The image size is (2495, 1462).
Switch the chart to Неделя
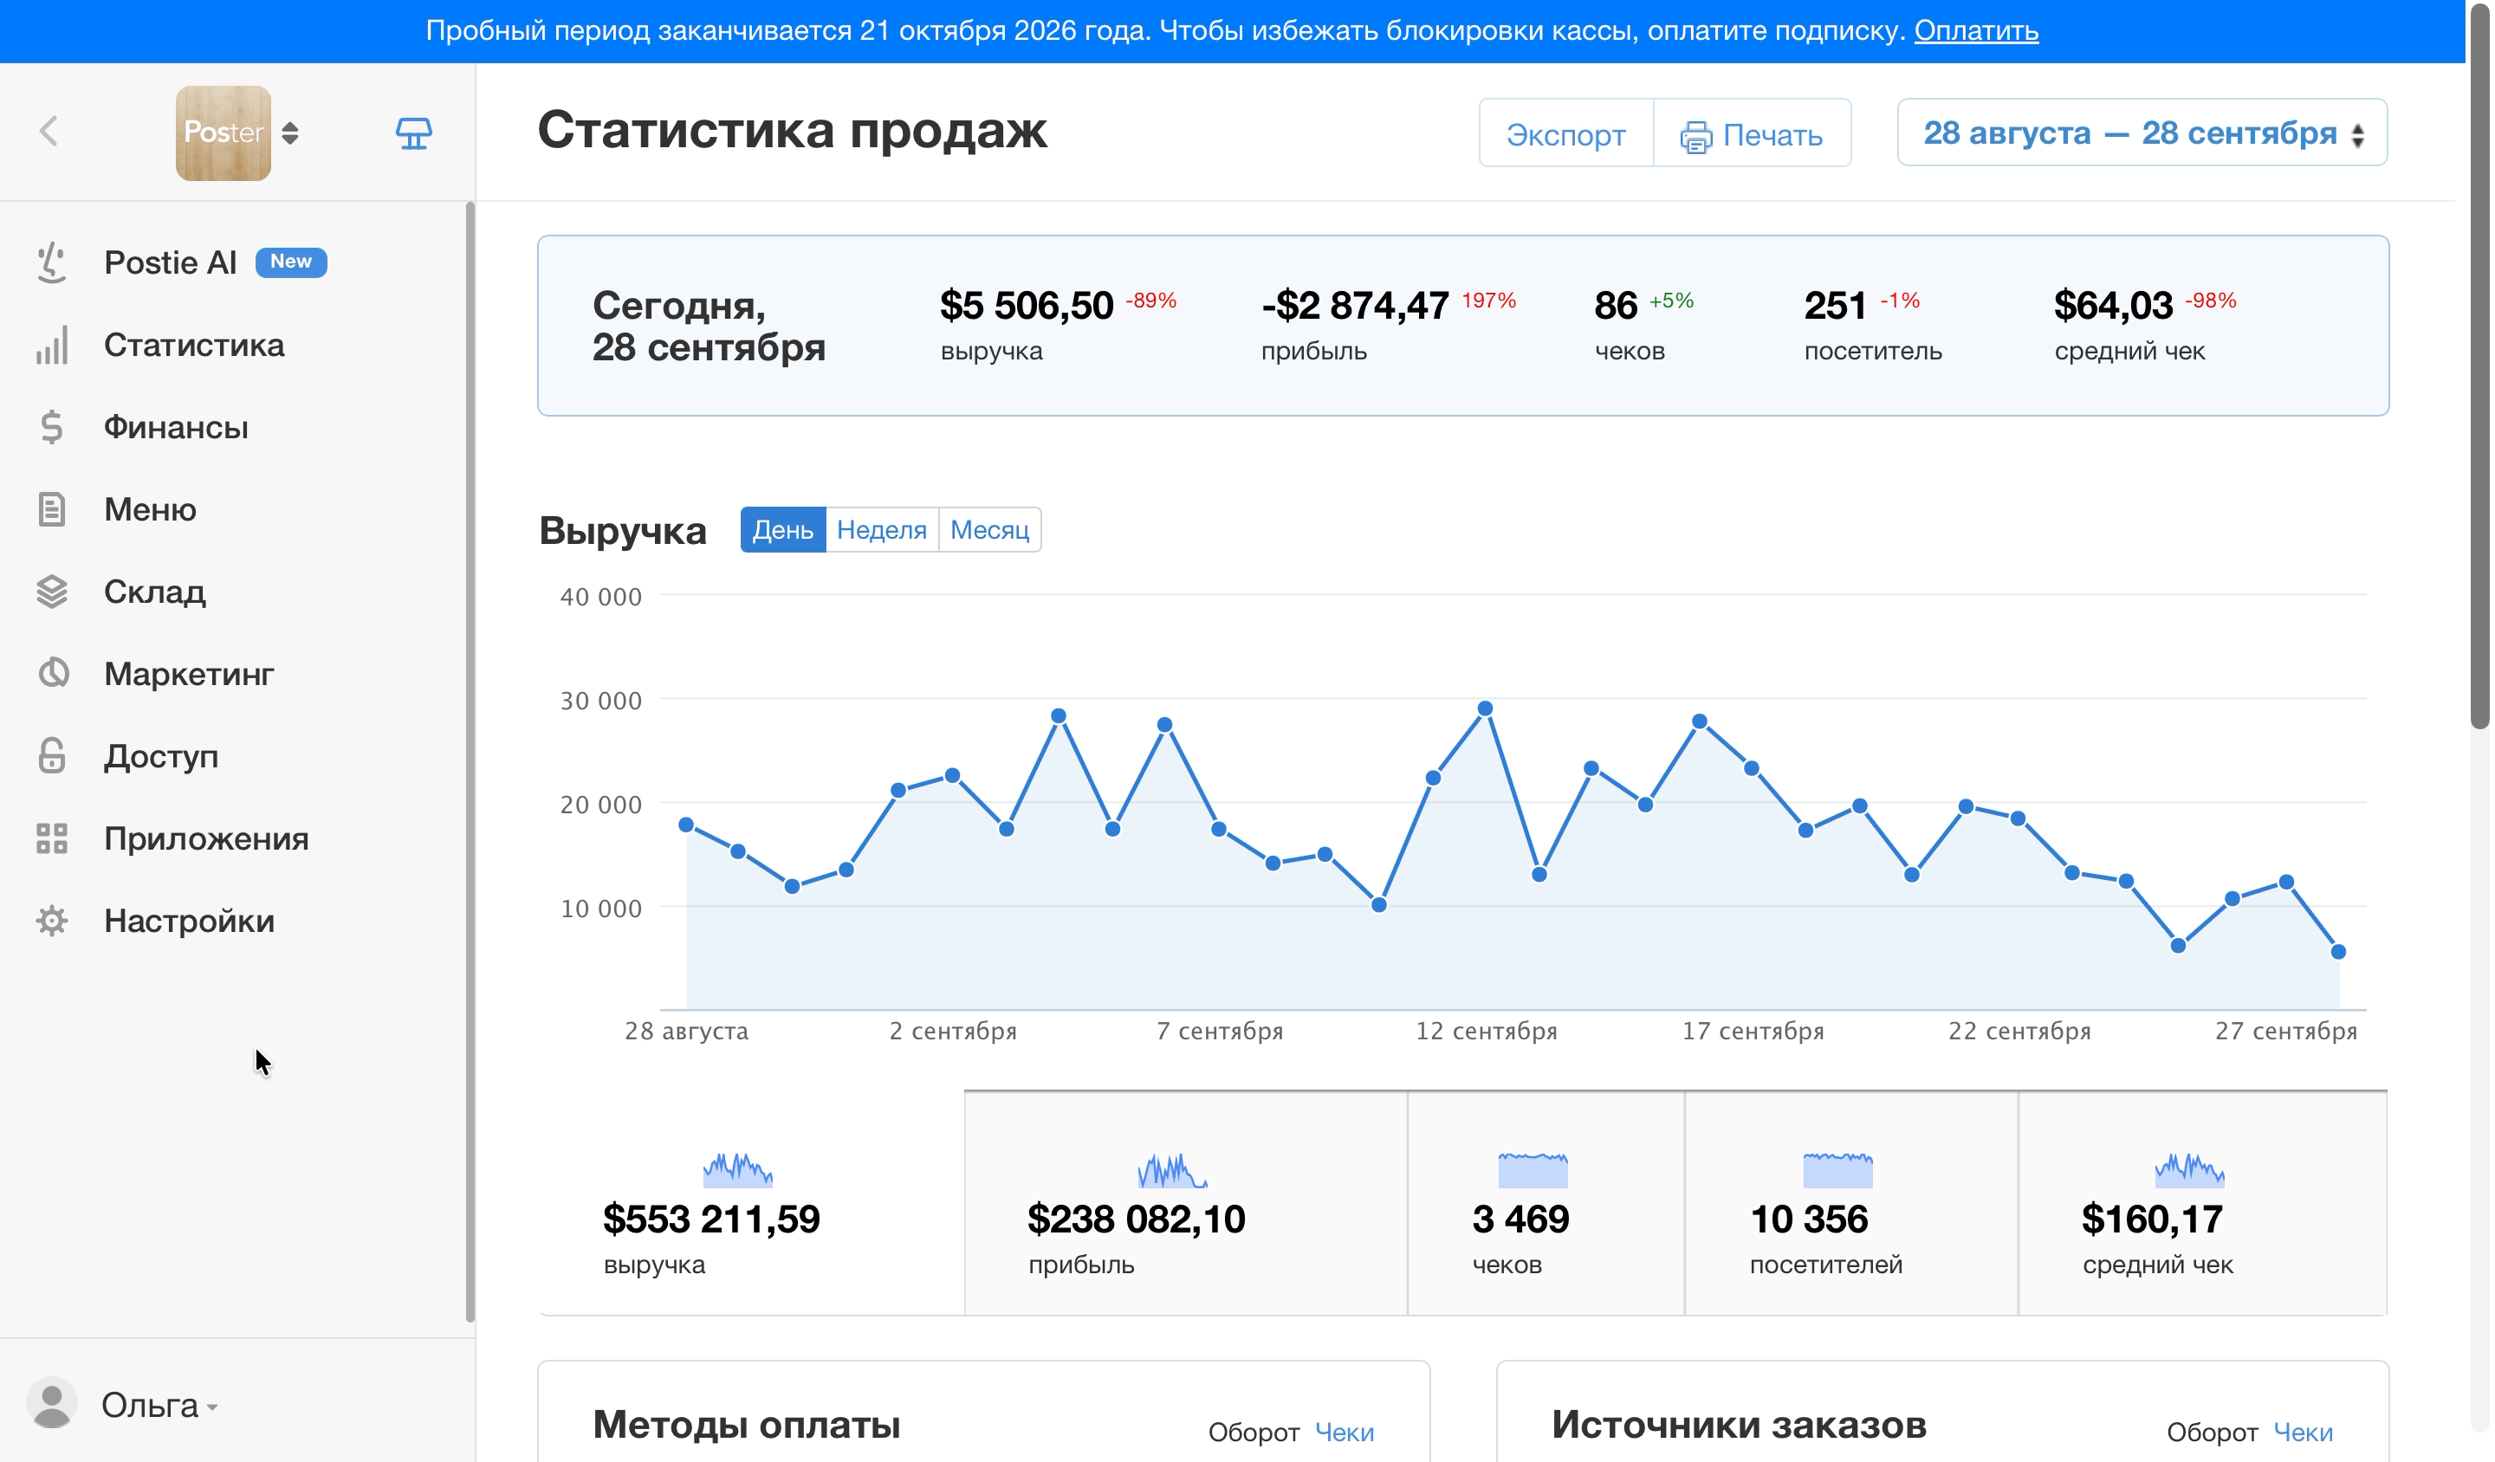[881, 529]
